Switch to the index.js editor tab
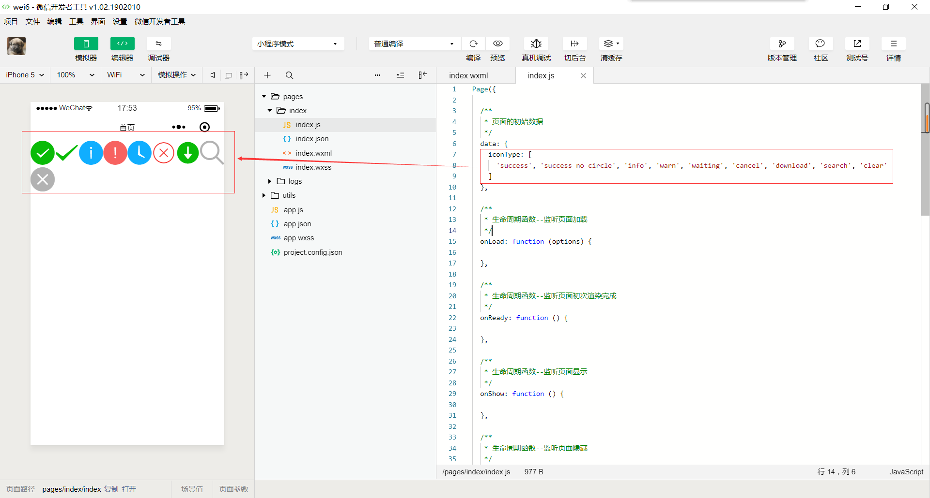930x498 pixels. [x=541, y=75]
